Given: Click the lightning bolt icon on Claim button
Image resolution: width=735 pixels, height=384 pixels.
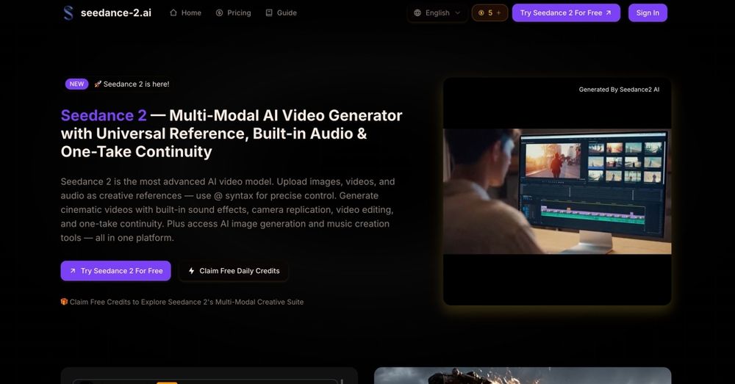Looking at the screenshot, I should coord(191,271).
